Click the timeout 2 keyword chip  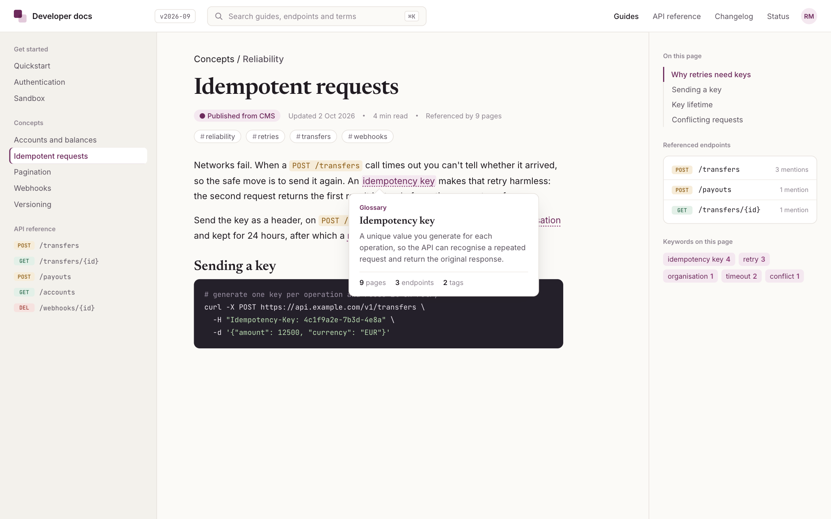741,276
